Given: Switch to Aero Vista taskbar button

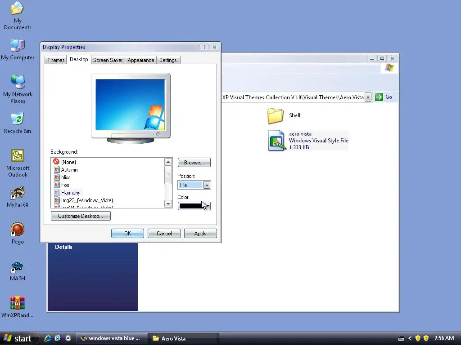Looking at the screenshot, I should coord(183,338).
